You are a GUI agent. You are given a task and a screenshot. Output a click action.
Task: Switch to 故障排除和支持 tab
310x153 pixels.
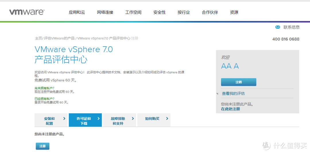119,120
